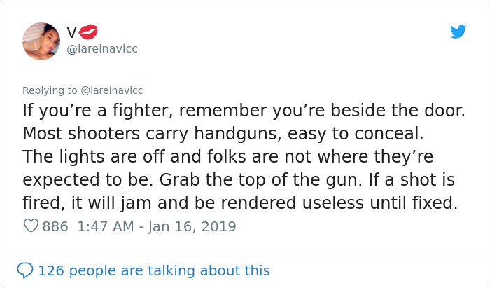Click the red lips emoji beside the name
The width and height of the screenshot is (490, 288).
89,32
